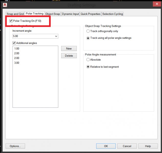Viewport: 162px width, 153px height.
Task: Click the AutoCAD logo icon in title bar
Action: click(5, 5)
